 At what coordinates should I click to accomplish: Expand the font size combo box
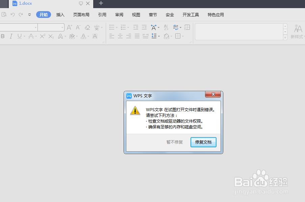[62, 27]
